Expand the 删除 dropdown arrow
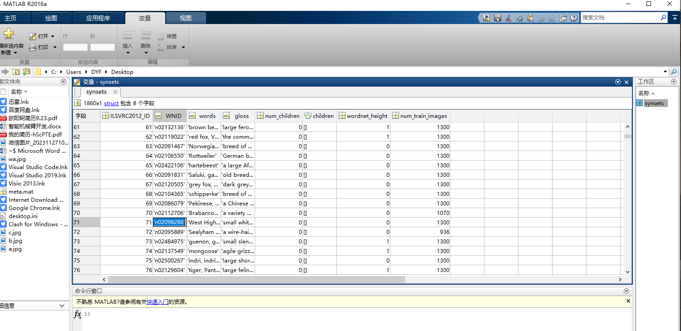Viewport: 681px width, 331px height. click(146, 53)
